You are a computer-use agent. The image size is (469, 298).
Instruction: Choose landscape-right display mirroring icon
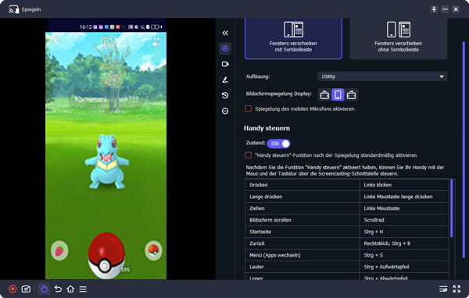click(x=351, y=95)
